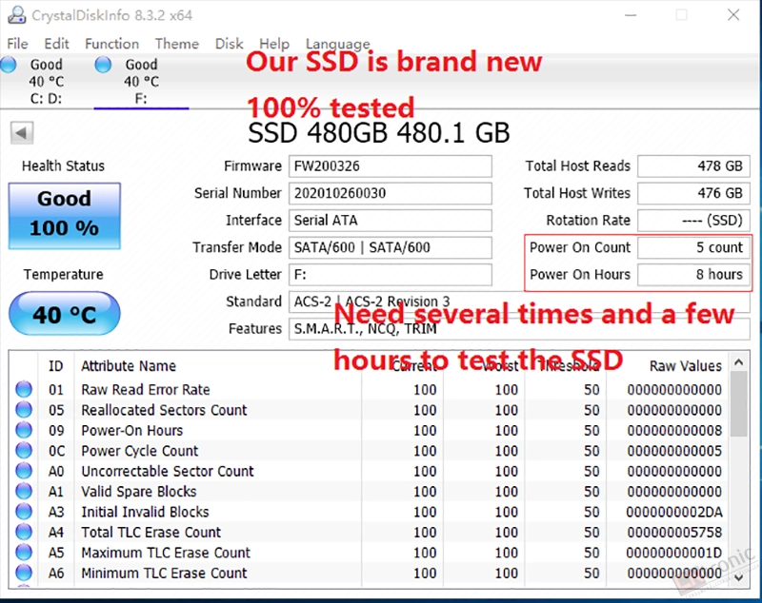This screenshot has width=762, height=603.
Task: Click the 40 °C temperature button
Action: (64, 314)
